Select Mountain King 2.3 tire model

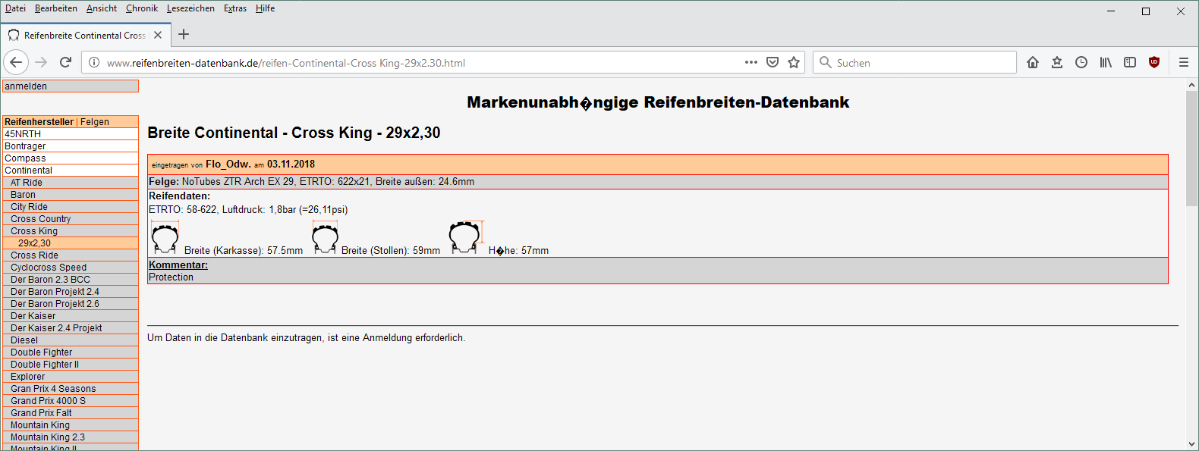[48, 437]
